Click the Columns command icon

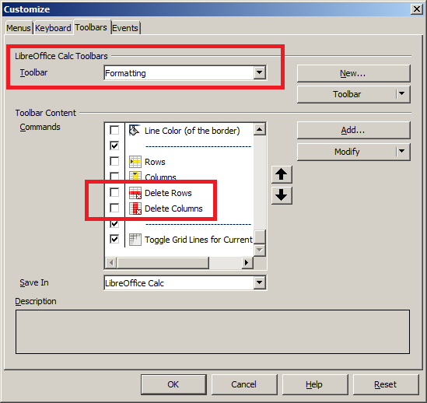click(135, 176)
